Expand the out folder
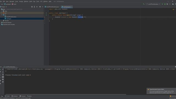This screenshot has width=176, height=99. [2, 13]
